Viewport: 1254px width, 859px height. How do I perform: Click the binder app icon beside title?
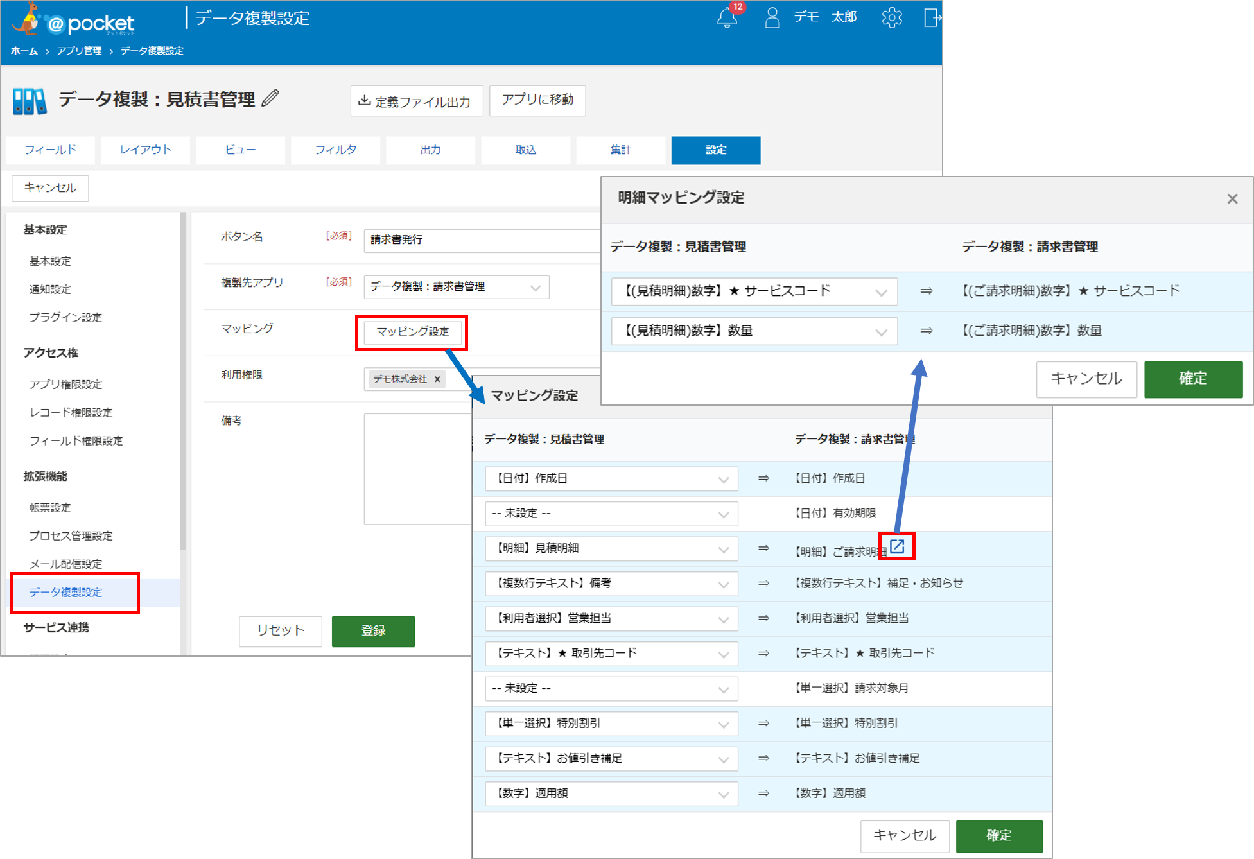coord(30,101)
